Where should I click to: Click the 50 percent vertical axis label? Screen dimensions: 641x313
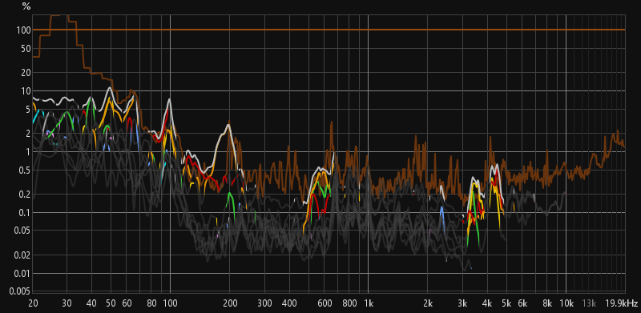(26, 49)
